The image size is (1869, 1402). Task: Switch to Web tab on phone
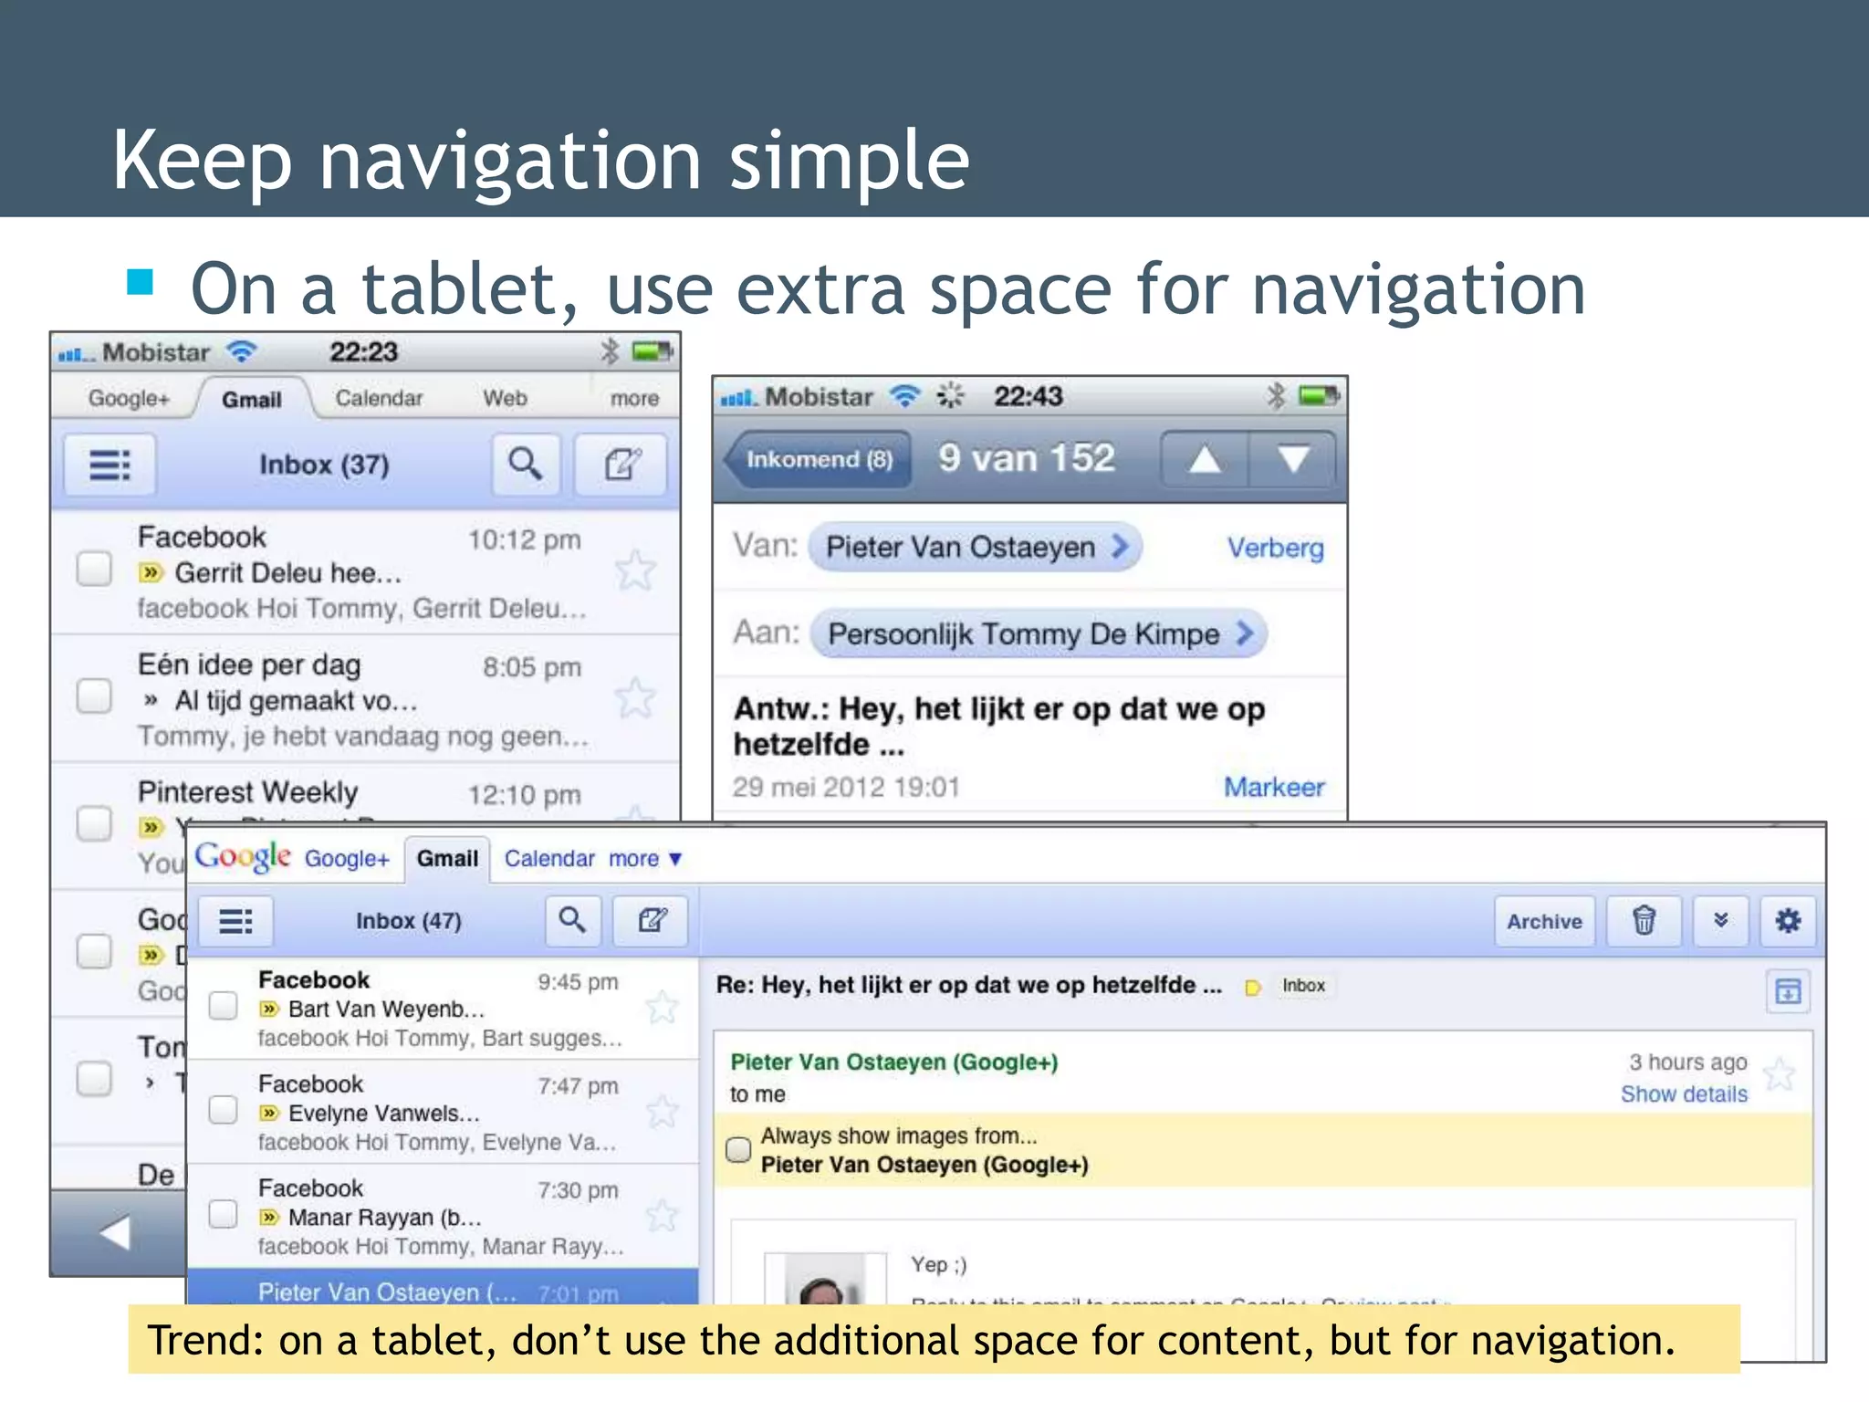pos(505,398)
